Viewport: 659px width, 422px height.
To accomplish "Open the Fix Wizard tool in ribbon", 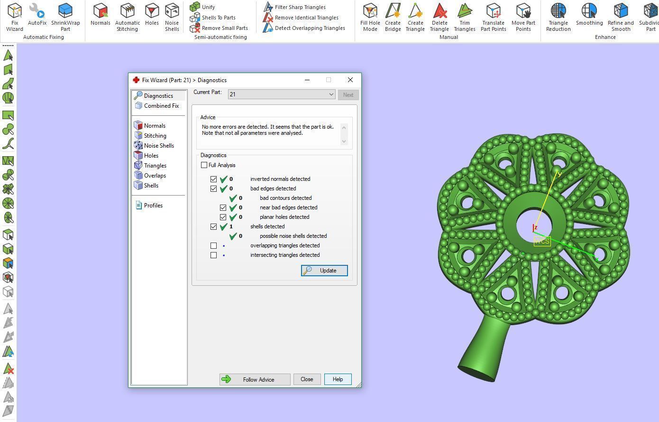I will (15, 17).
